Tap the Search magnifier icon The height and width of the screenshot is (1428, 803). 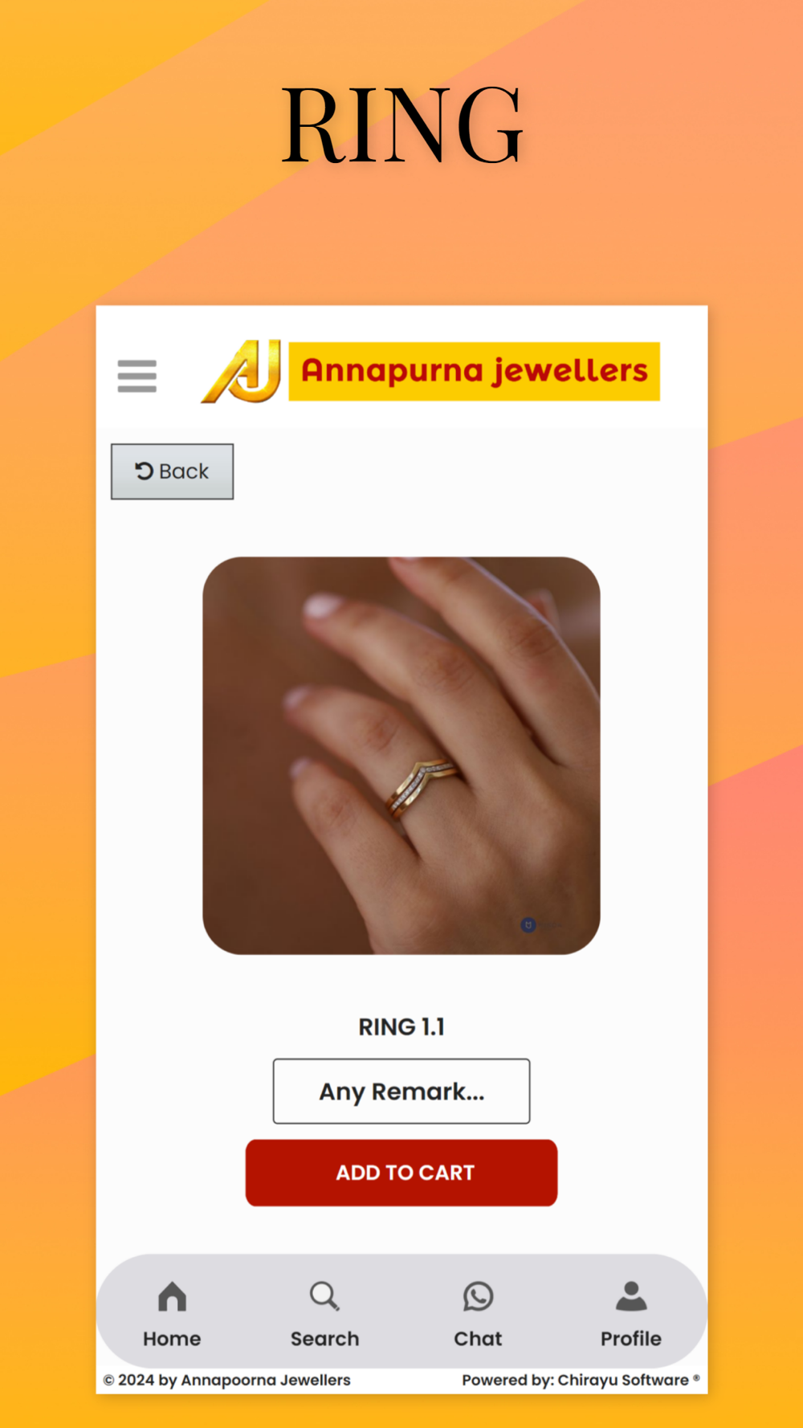pyautogui.click(x=324, y=1295)
